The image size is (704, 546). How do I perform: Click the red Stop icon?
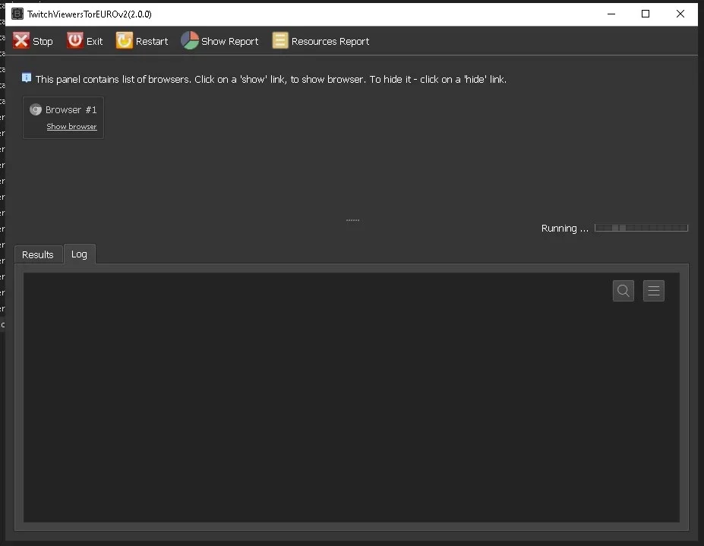click(21, 40)
